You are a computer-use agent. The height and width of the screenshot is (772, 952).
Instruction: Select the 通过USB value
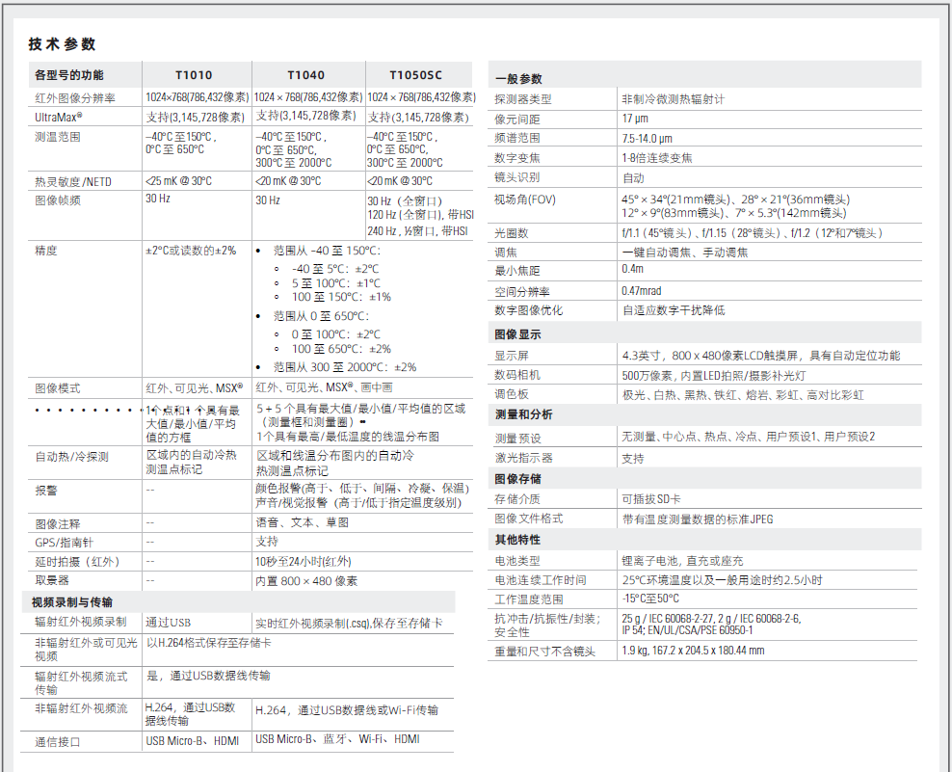(x=169, y=622)
